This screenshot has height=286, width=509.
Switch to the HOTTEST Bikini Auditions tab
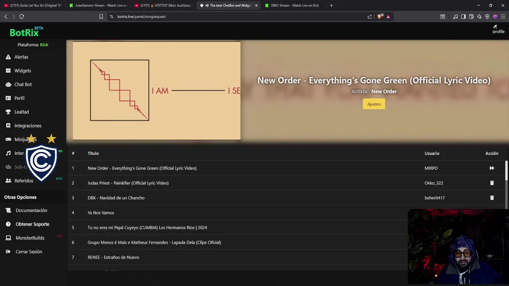tap(163, 6)
